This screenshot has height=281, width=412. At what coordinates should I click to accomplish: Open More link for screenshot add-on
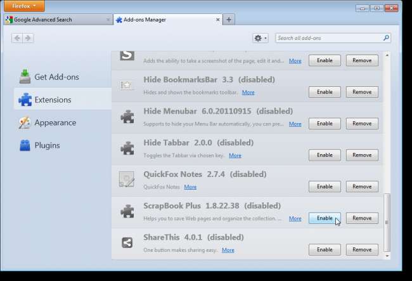pos(295,61)
